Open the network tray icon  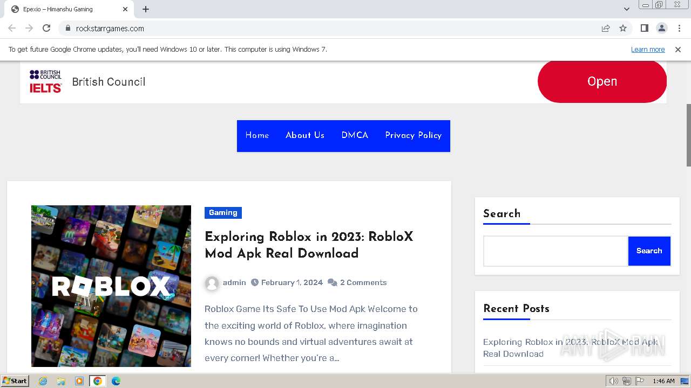[x=627, y=381]
